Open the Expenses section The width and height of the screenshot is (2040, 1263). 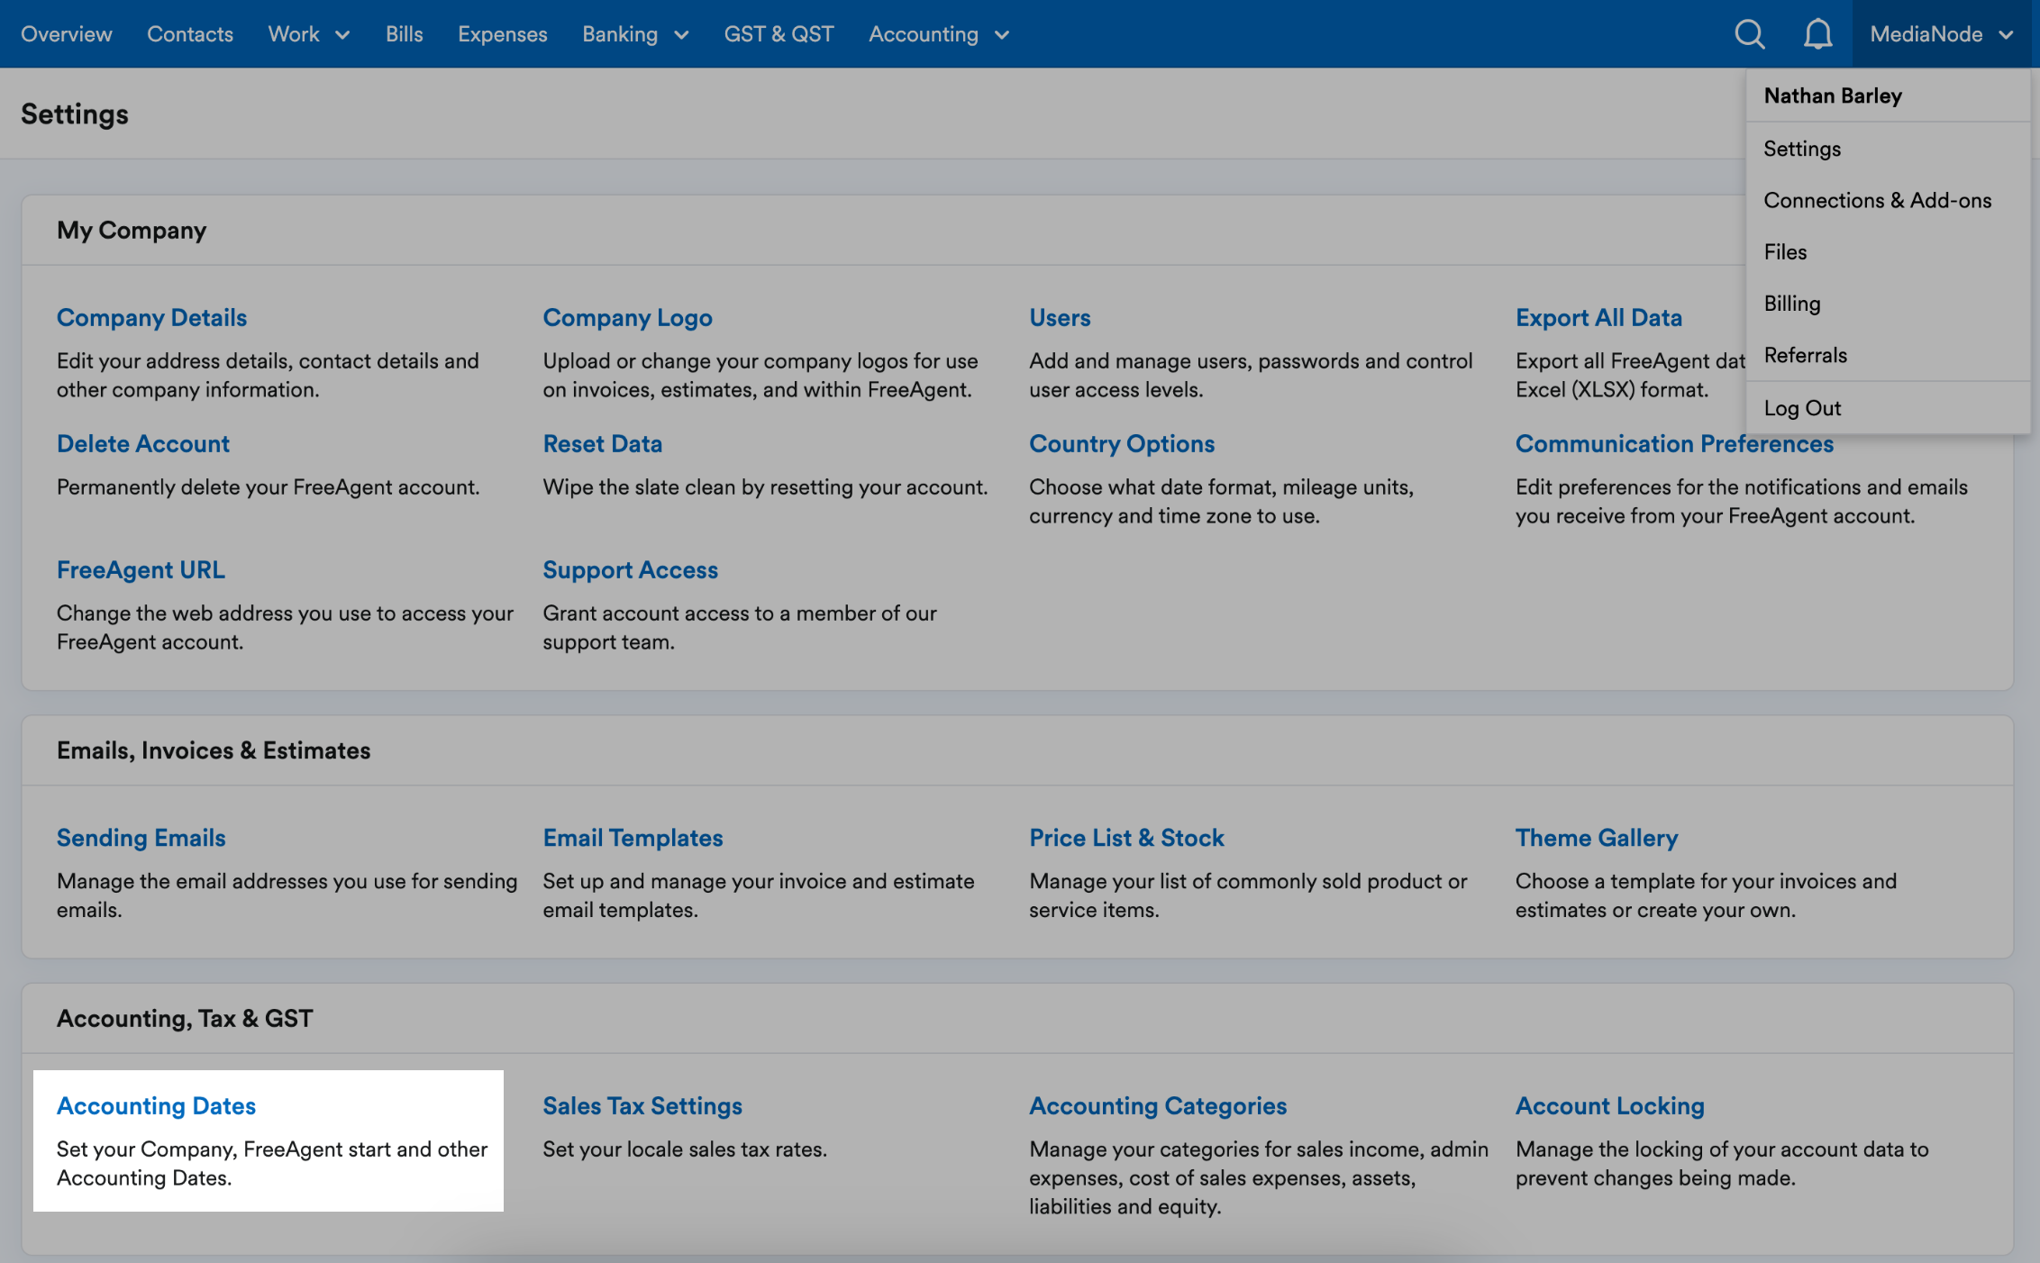(x=503, y=34)
